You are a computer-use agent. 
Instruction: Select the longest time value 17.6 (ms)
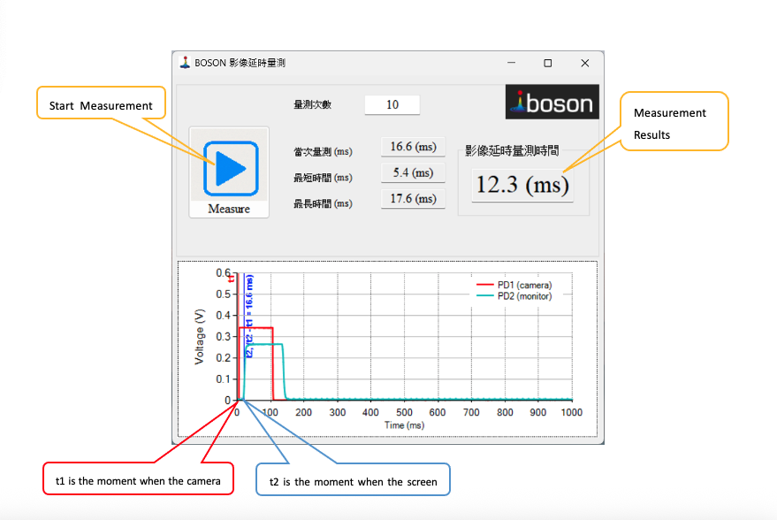pyautogui.click(x=413, y=199)
